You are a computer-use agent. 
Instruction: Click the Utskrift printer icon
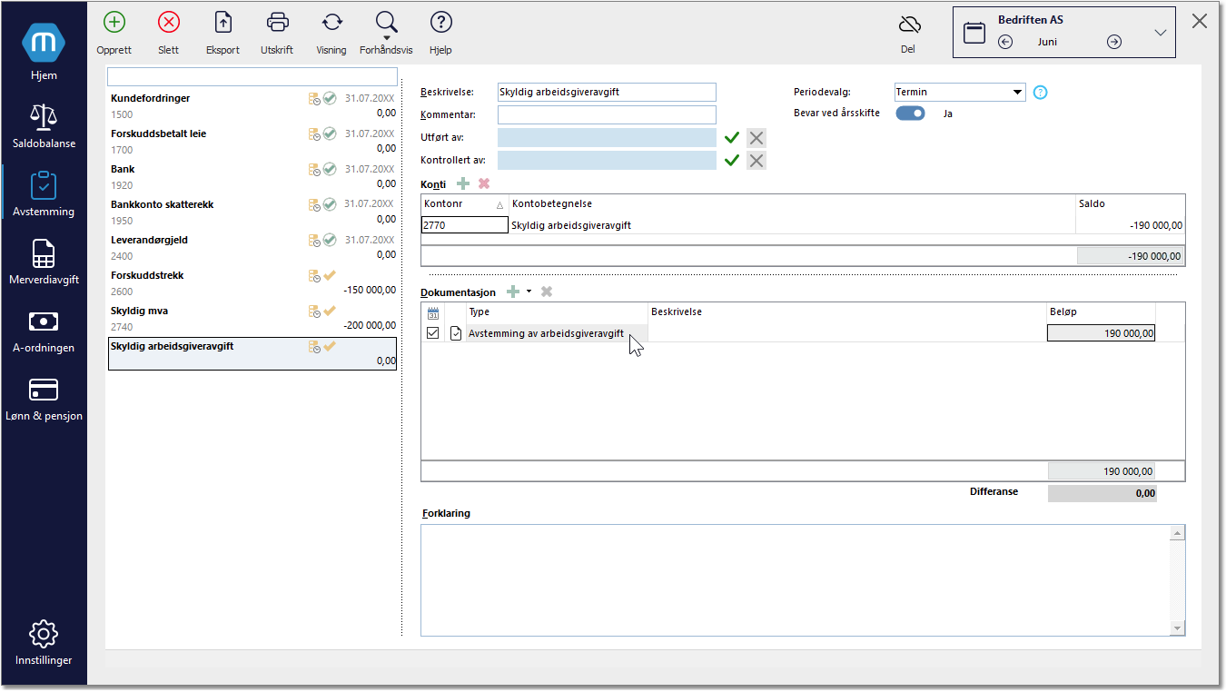point(278,23)
